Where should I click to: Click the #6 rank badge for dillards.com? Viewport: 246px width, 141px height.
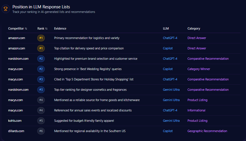(41, 131)
